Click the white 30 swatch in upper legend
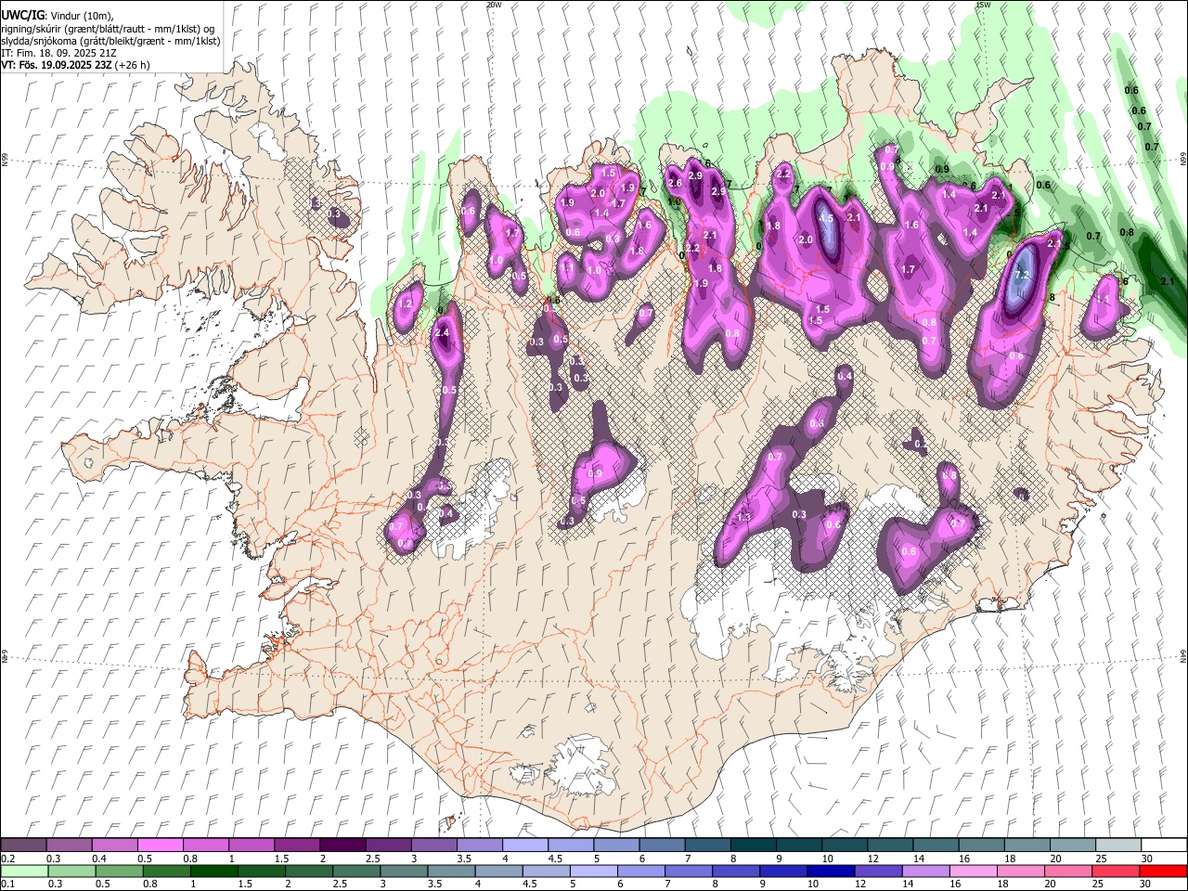This screenshot has height=891, width=1188. click(1163, 846)
